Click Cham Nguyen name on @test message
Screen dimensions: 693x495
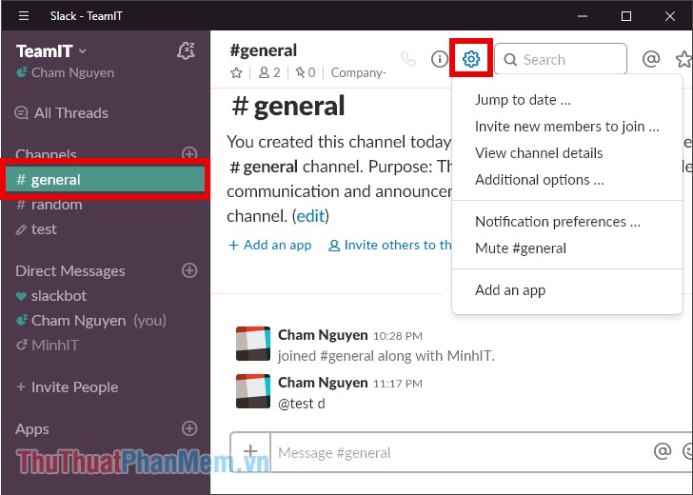pos(323,383)
